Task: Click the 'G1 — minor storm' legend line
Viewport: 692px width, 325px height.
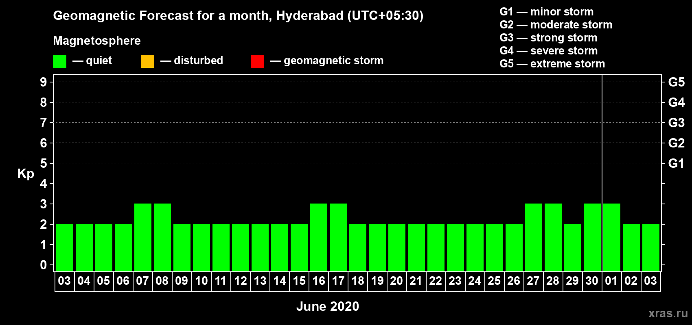Action: (547, 12)
